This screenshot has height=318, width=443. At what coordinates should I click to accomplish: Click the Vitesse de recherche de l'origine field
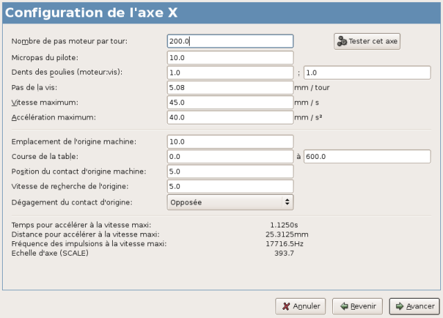(x=230, y=187)
